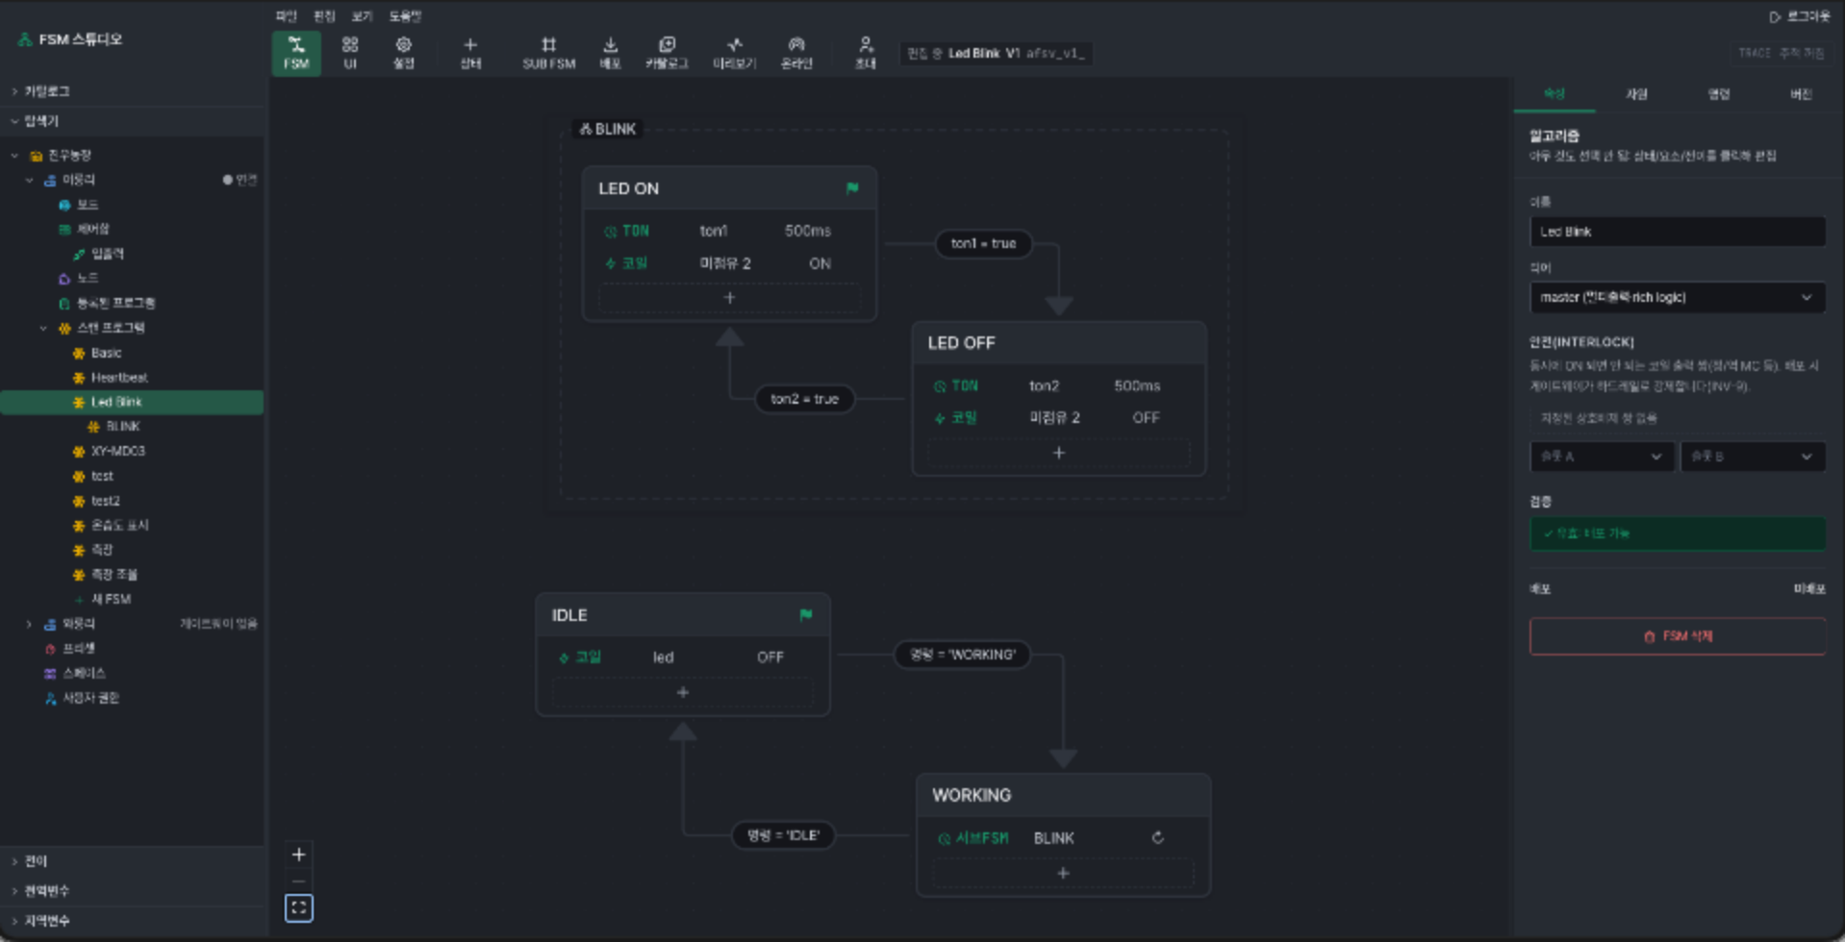Click the name field containing Led Blink
The width and height of the screenshot is (1845, 942).
coord(1678,232)
